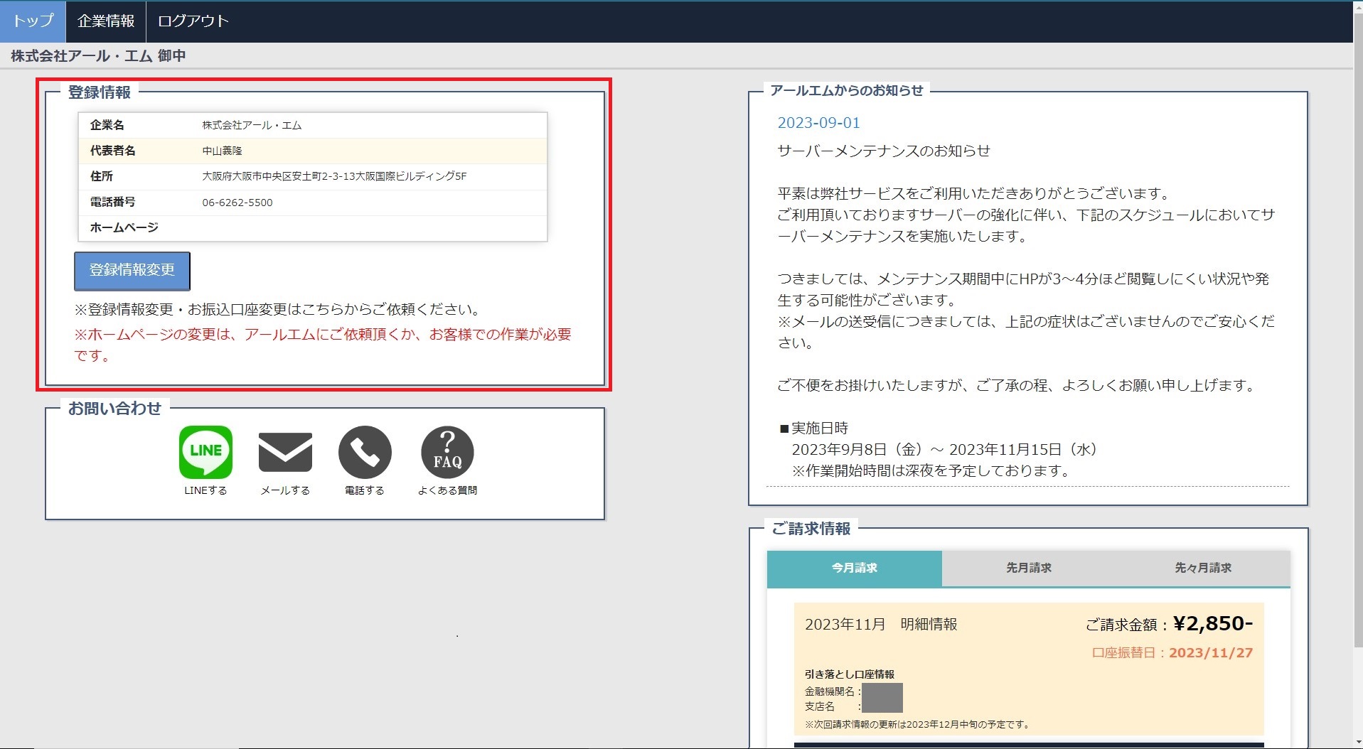
Task: Click the empty ホームページ row
Action: click(312, 228)
